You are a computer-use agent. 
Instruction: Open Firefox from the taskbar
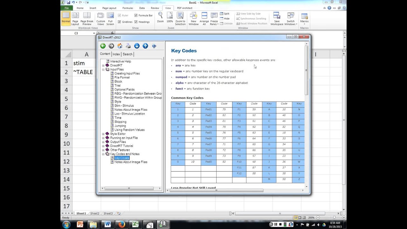click(x=121, y=225)
